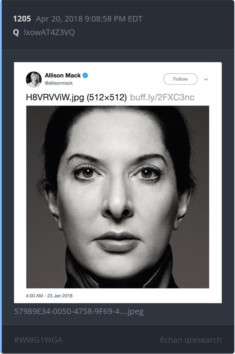Click the Allison Mack display name

(63, 75)
